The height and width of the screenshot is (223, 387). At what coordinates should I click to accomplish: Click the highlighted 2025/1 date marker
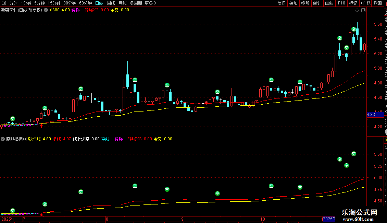[329, 219]
